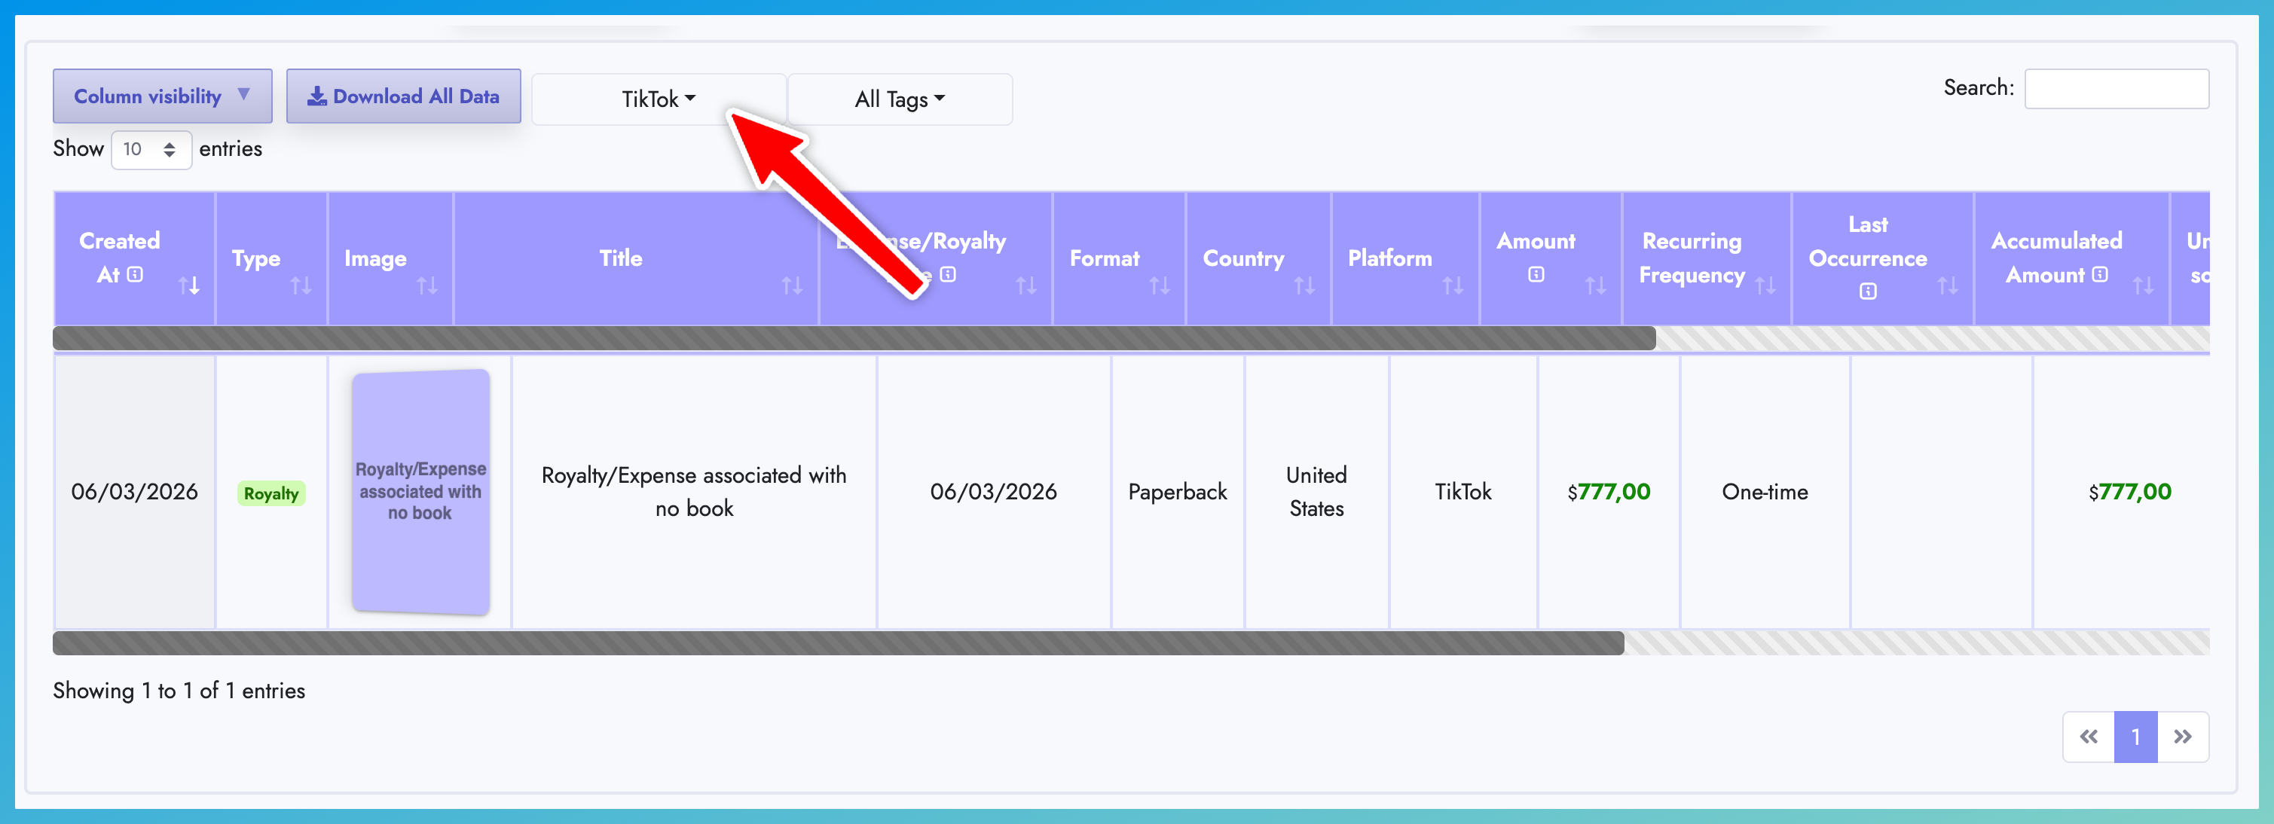This screenshot has height=824, width=2274.
Task: Sort by Title column arrows
Action: (792, 285)
